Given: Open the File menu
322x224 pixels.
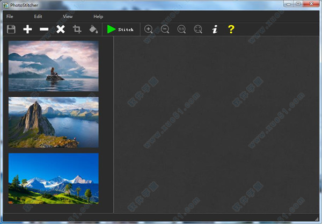Looking at the screenshot, I should coord(10,17).
